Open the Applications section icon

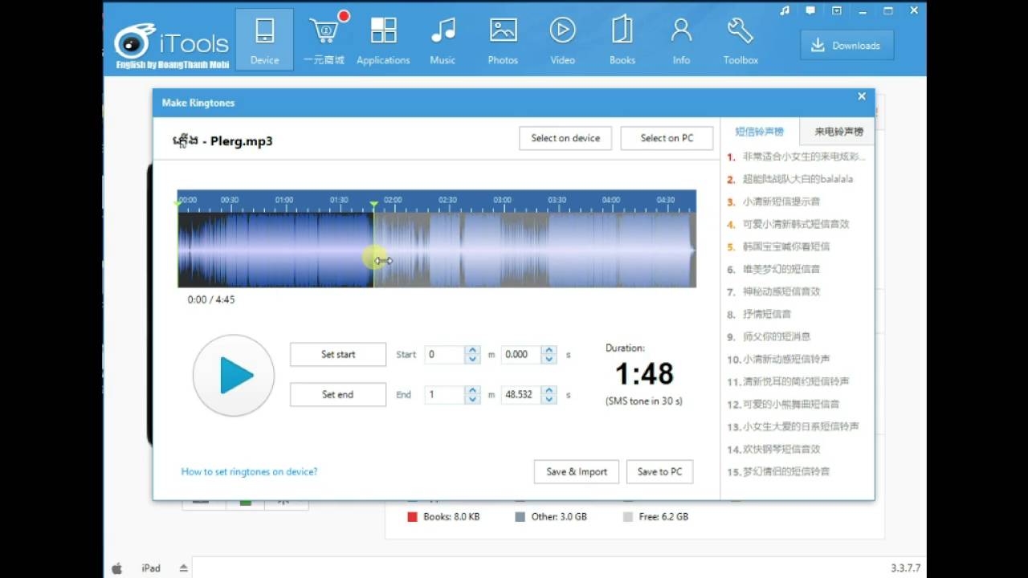click(x=383, y=31)
